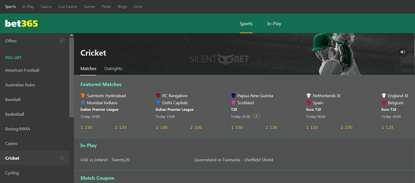This screenshot has width=415, height=183.
Task: Click the white England XI jersey icon
Action: pyautogui.click(x=384, y=96)
